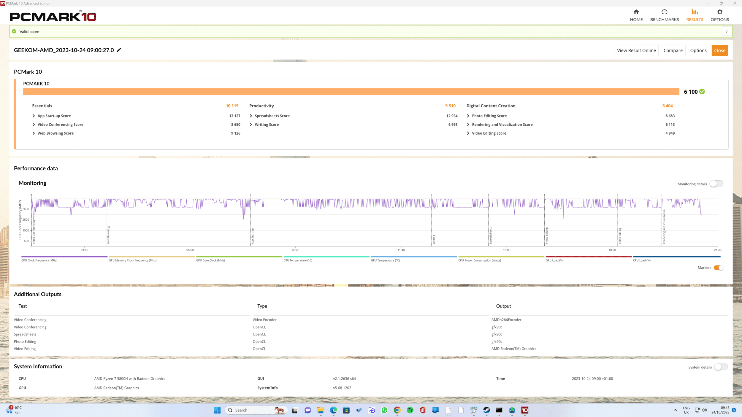Screen dimensions: 742x417
Task: Open Spotify from the taskbar
Action: 410,410
